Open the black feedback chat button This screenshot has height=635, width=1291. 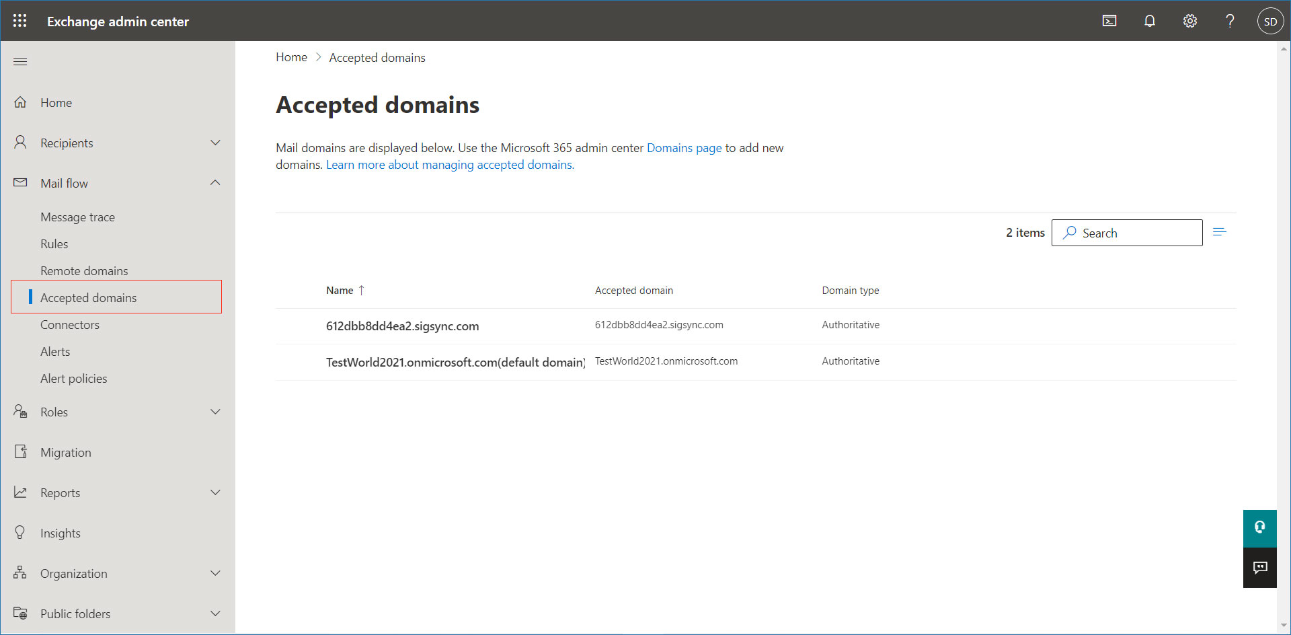click(x=1259, y=568)
